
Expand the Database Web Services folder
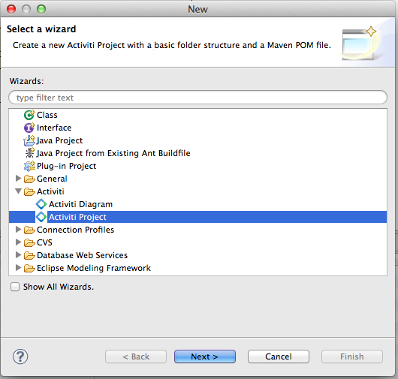(18, 254)
